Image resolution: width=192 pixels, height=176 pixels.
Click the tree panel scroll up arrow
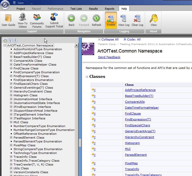(76, 45)
